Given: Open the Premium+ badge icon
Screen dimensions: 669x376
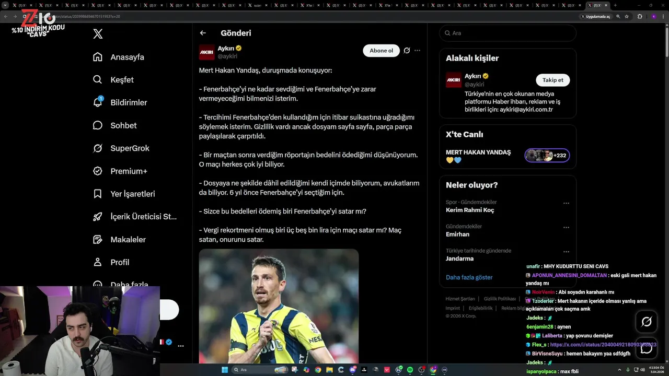Looking at the screenshot, I should (98, 171).
